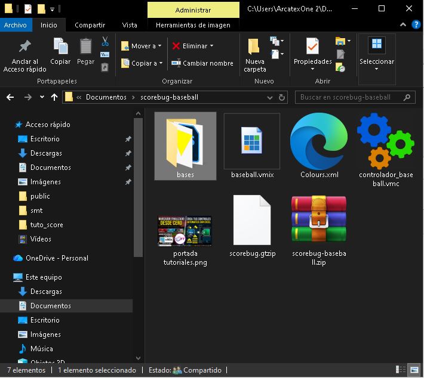The image size is (424, 378).
Task: Switch to the Vista tab
Action: [x=130, y=25]
